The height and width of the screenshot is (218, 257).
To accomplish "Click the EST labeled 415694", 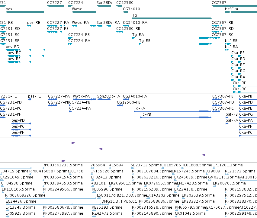I will 116,165.
